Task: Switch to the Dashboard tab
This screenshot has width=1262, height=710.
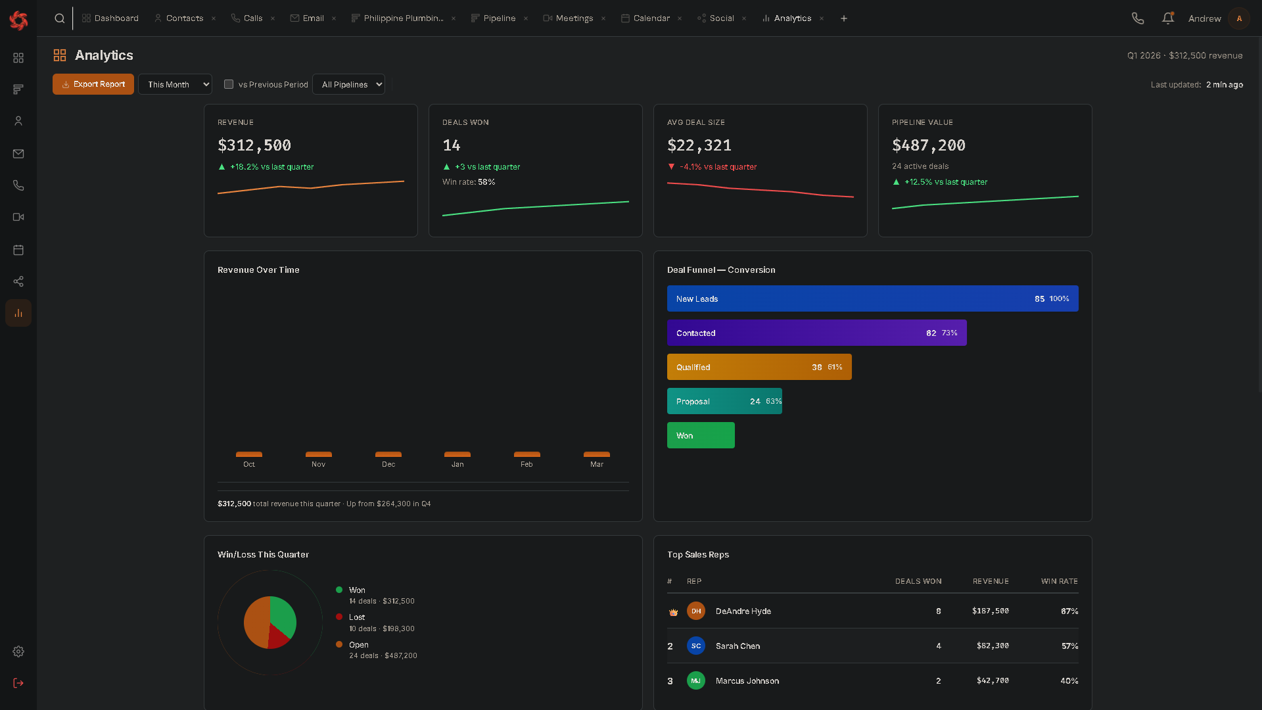Action: [x=110, y=18]
